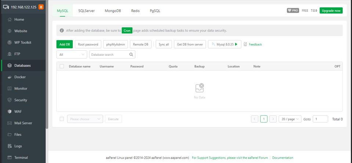This screenshot has width=352, height=163.
Task: Click the Security shield icon
Action: click(10, 100)
